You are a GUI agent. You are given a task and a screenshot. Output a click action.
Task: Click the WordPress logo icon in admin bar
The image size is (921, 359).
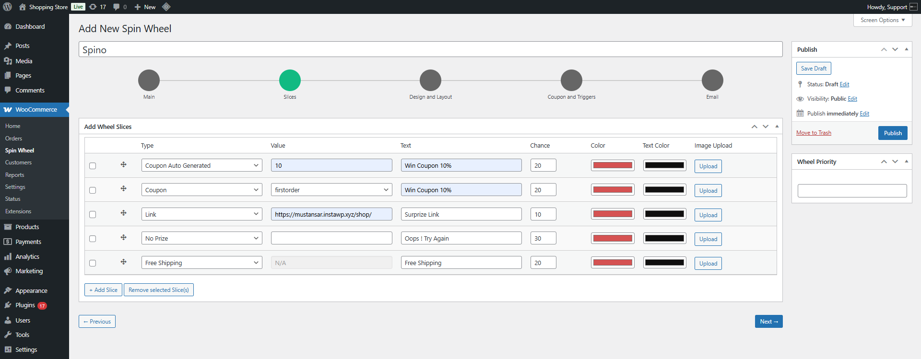(7, 7)
